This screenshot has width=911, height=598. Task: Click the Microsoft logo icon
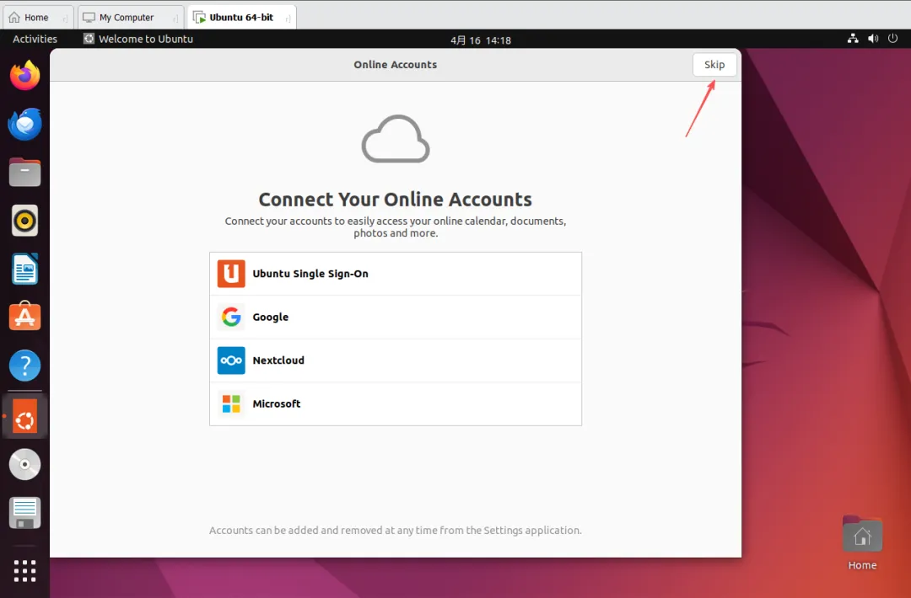pos(231,403)
